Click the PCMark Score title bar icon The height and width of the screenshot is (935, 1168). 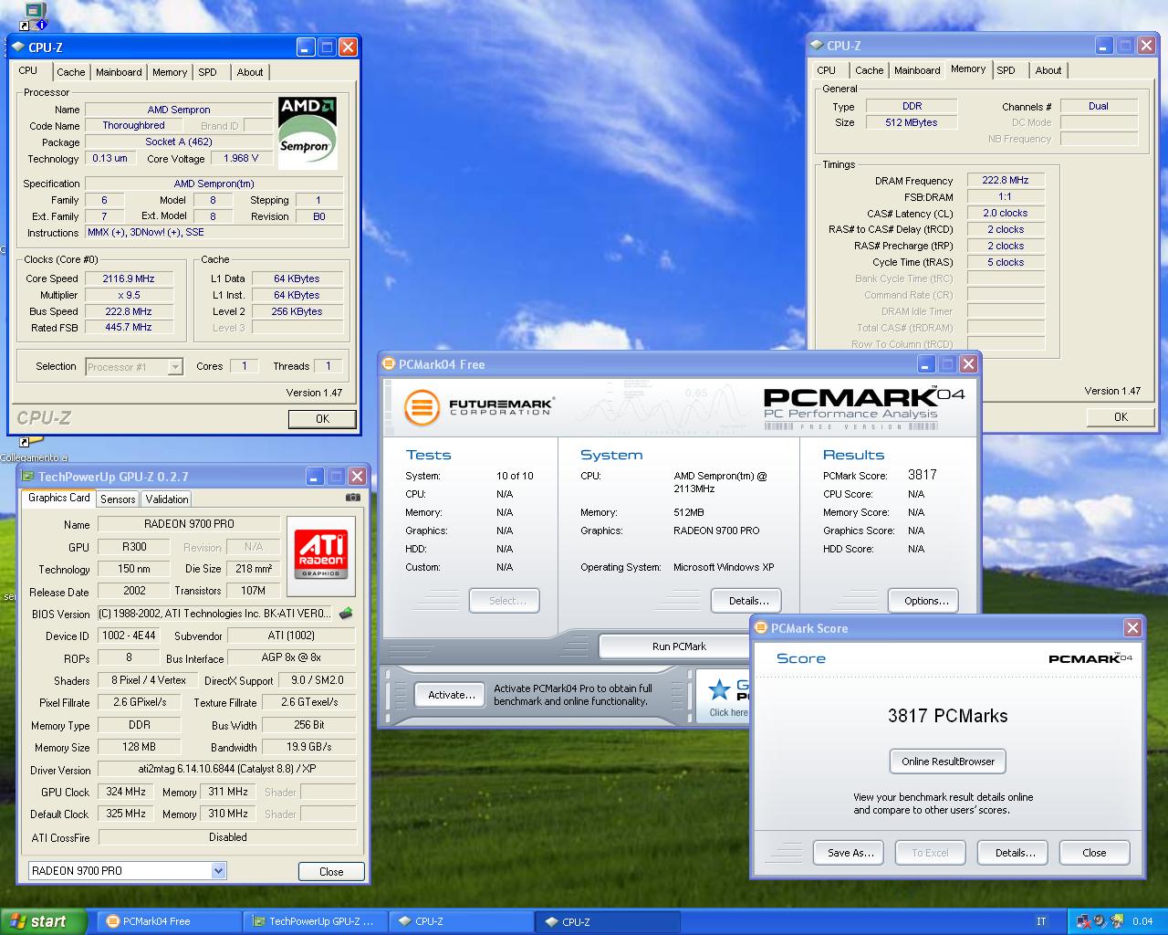(x=761, y=628)
